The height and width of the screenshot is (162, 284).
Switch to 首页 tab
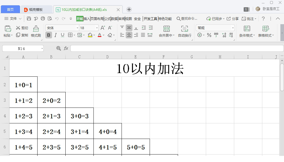(10, 9)
